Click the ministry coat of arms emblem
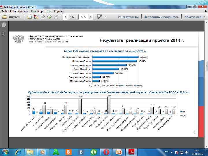208x156 pixels. coord(19,39)
